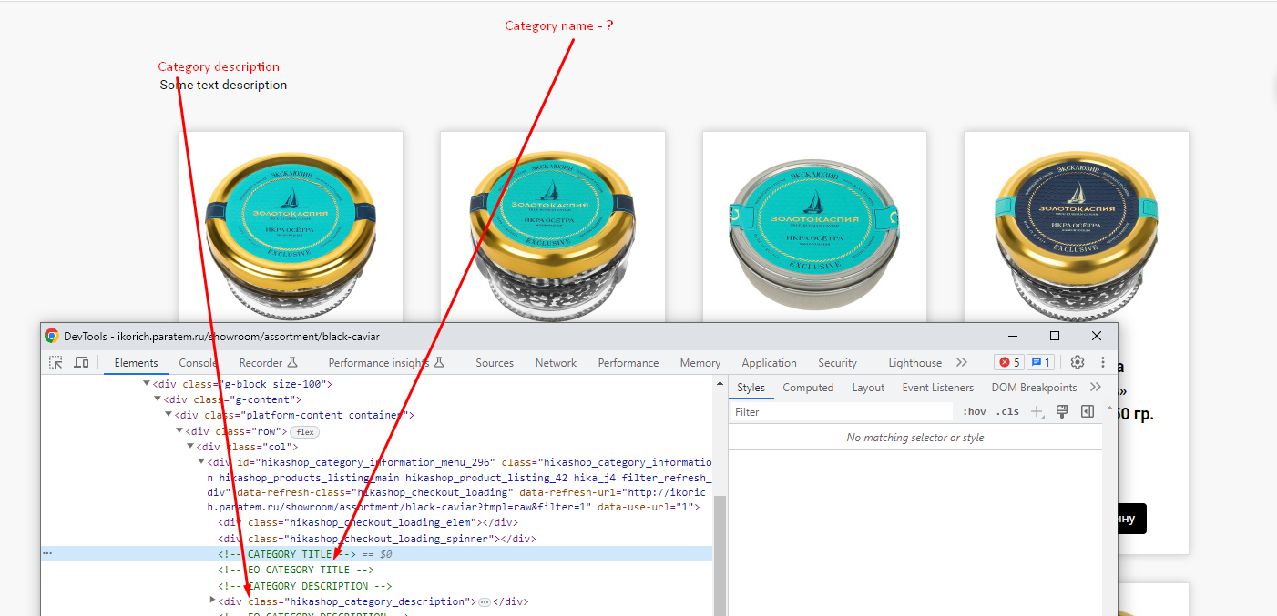Open the Performance tab

pos(628,362)
